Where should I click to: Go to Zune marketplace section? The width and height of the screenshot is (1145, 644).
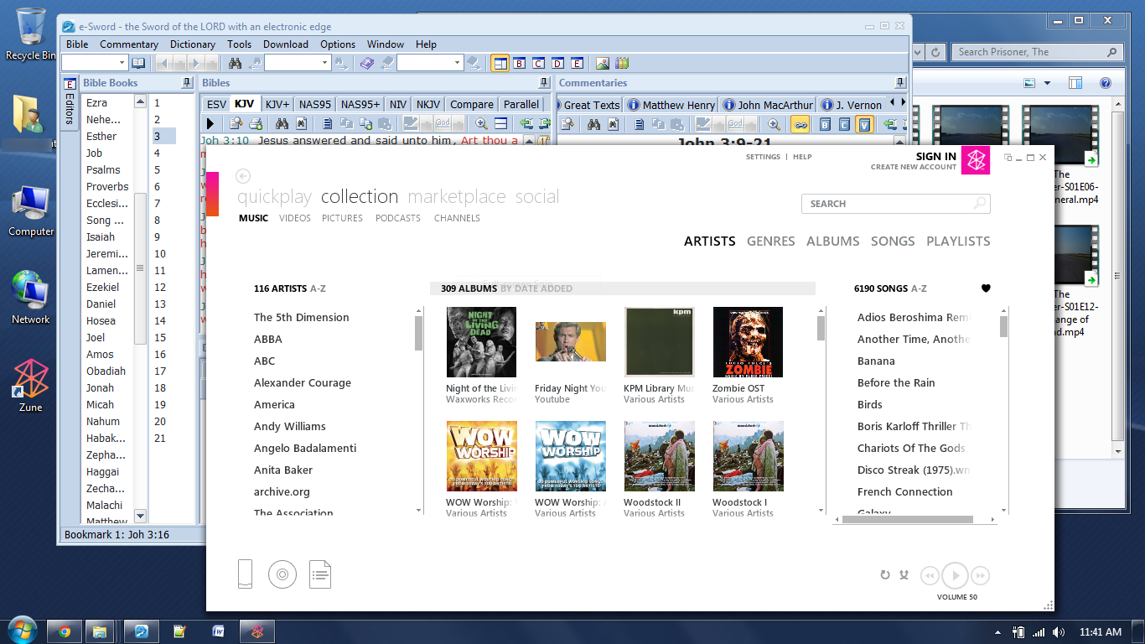click(x=457, y=196)
